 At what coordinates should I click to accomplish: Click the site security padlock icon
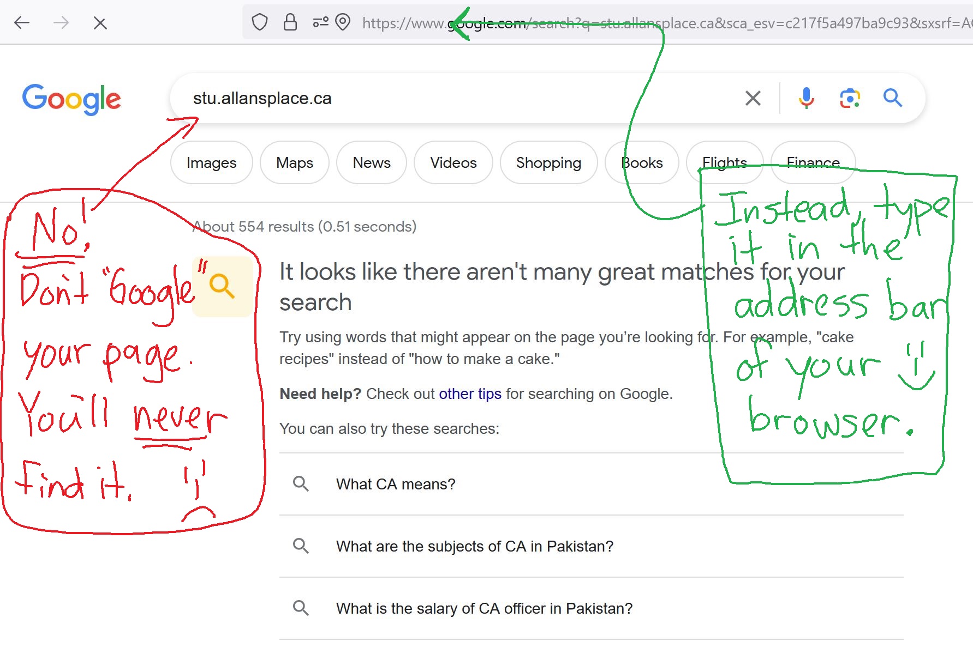point(290,22)
